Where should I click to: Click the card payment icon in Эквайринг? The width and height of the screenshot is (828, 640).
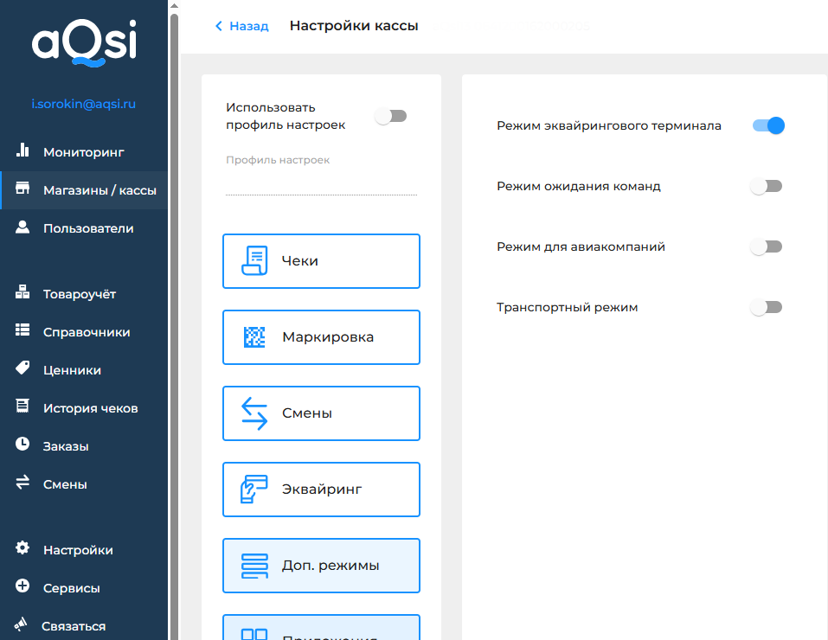pos(254,490)
